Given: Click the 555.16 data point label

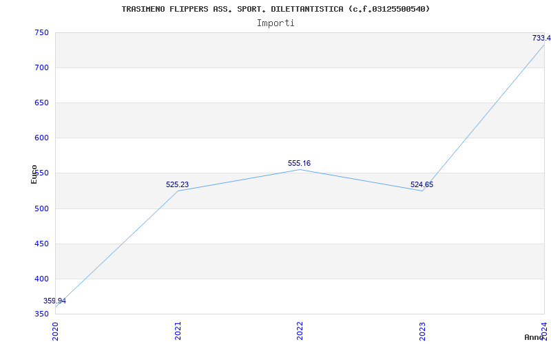Looking at the screenshot, I should [299, 163].
